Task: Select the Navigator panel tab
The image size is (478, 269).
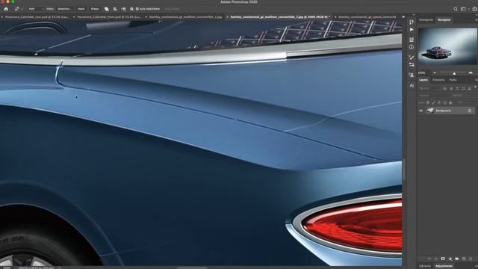Action: point(444,20)
